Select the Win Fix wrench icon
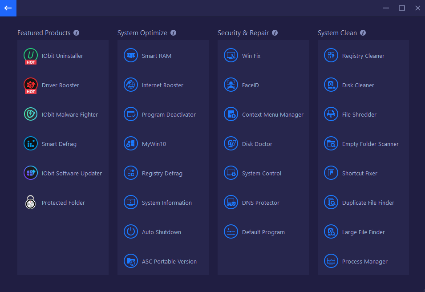Screen dimensions: 425x292 [231, 55]
